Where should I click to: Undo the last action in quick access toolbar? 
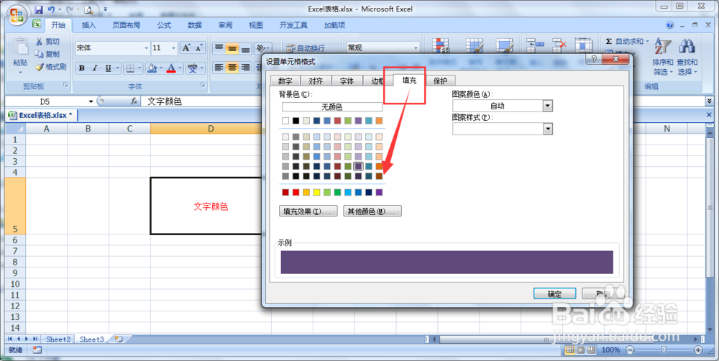point(51,9)
